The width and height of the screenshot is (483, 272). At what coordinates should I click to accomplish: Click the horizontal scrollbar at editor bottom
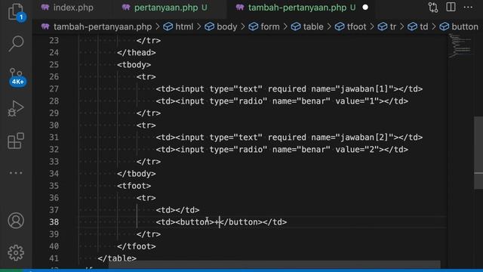coord(274,264)
